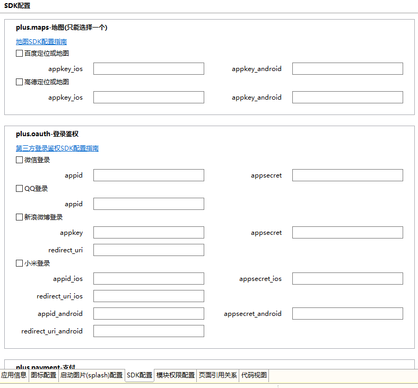Click WeChat appid input field

[x=149, y=175]
